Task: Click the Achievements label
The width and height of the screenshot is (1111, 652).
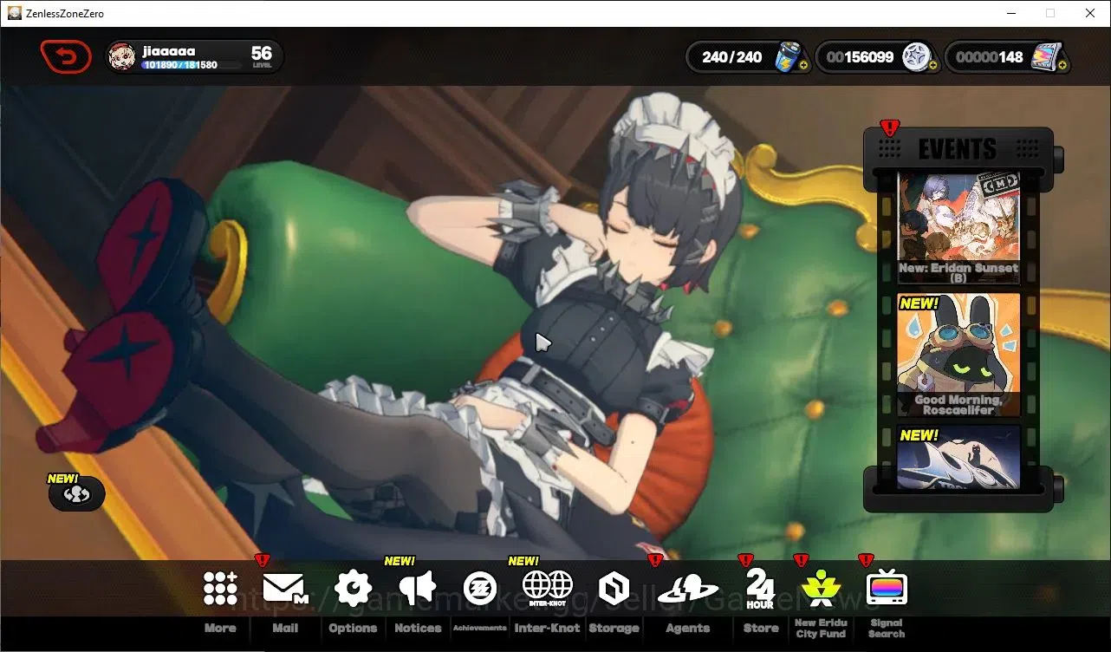Action: [479, 629]
